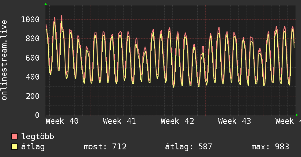Click the green arrow at the x-axis end
This screenshot has height=157, width=301.
coord(297,115)
